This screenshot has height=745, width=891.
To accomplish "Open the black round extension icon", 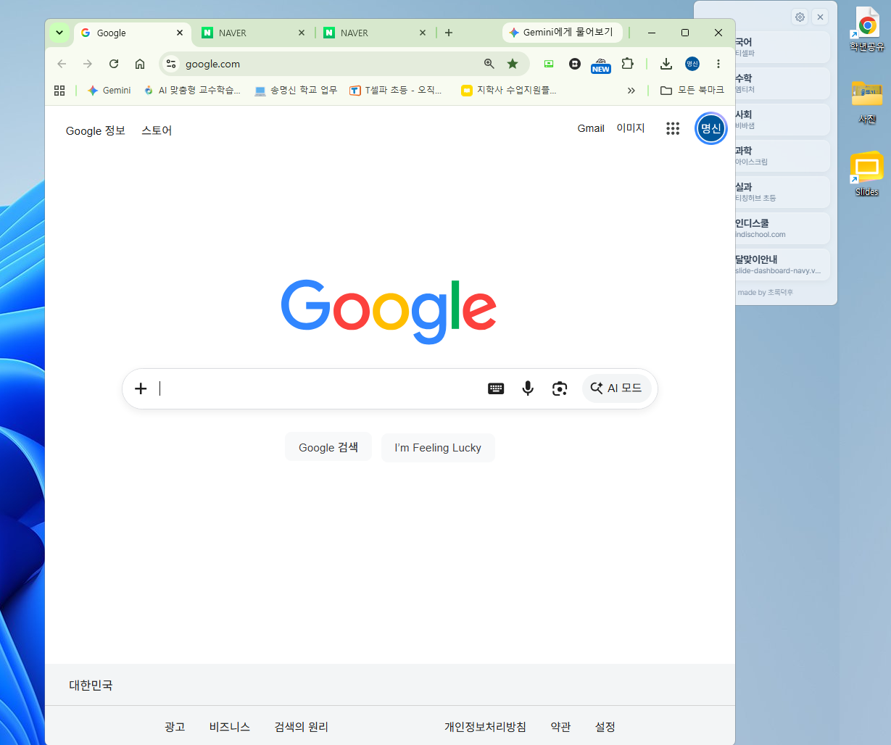I will pos(575,64).
